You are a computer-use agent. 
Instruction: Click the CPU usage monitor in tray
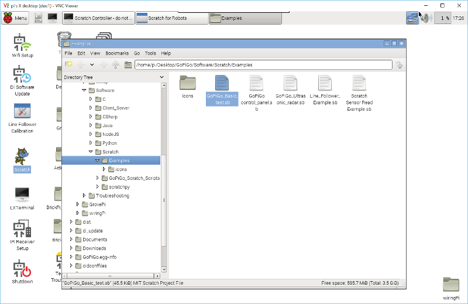point(442,18)
